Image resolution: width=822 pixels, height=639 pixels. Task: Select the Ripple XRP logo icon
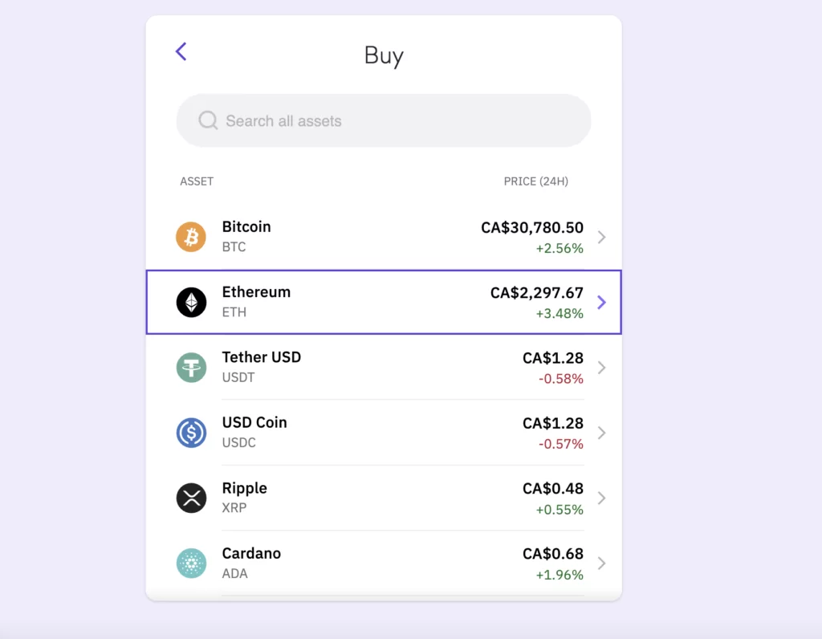[190, 497]
